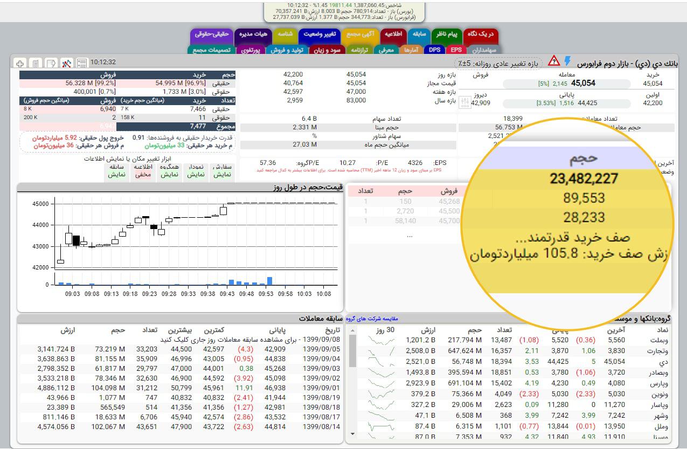Image resolution: width=687 pixels, height=449 pixels.
Task: Switch to the معرفی tab
Action: click(386, 50)
